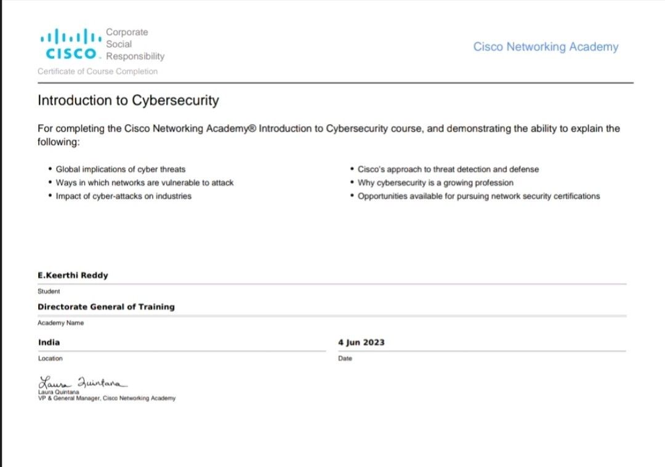
Task: Click the VP & General Manager title line
Action: 107,399
